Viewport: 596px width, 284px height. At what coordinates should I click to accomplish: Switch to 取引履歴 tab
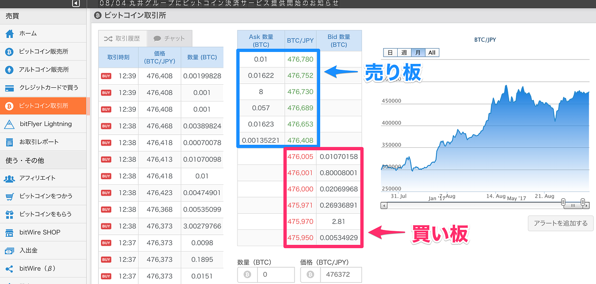tap(123, 38)
